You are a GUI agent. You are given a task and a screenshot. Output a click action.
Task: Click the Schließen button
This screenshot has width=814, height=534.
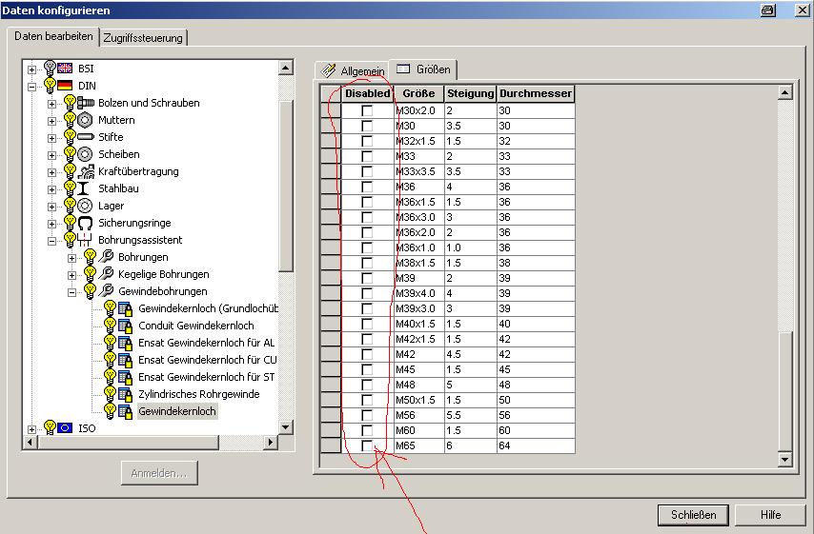(x=693, y=515)
